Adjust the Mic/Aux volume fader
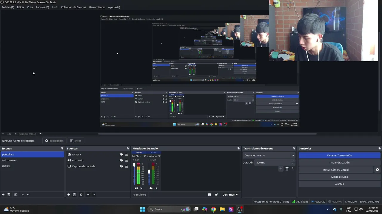Viewport: 382px width, 214px height. coord(134,165)
